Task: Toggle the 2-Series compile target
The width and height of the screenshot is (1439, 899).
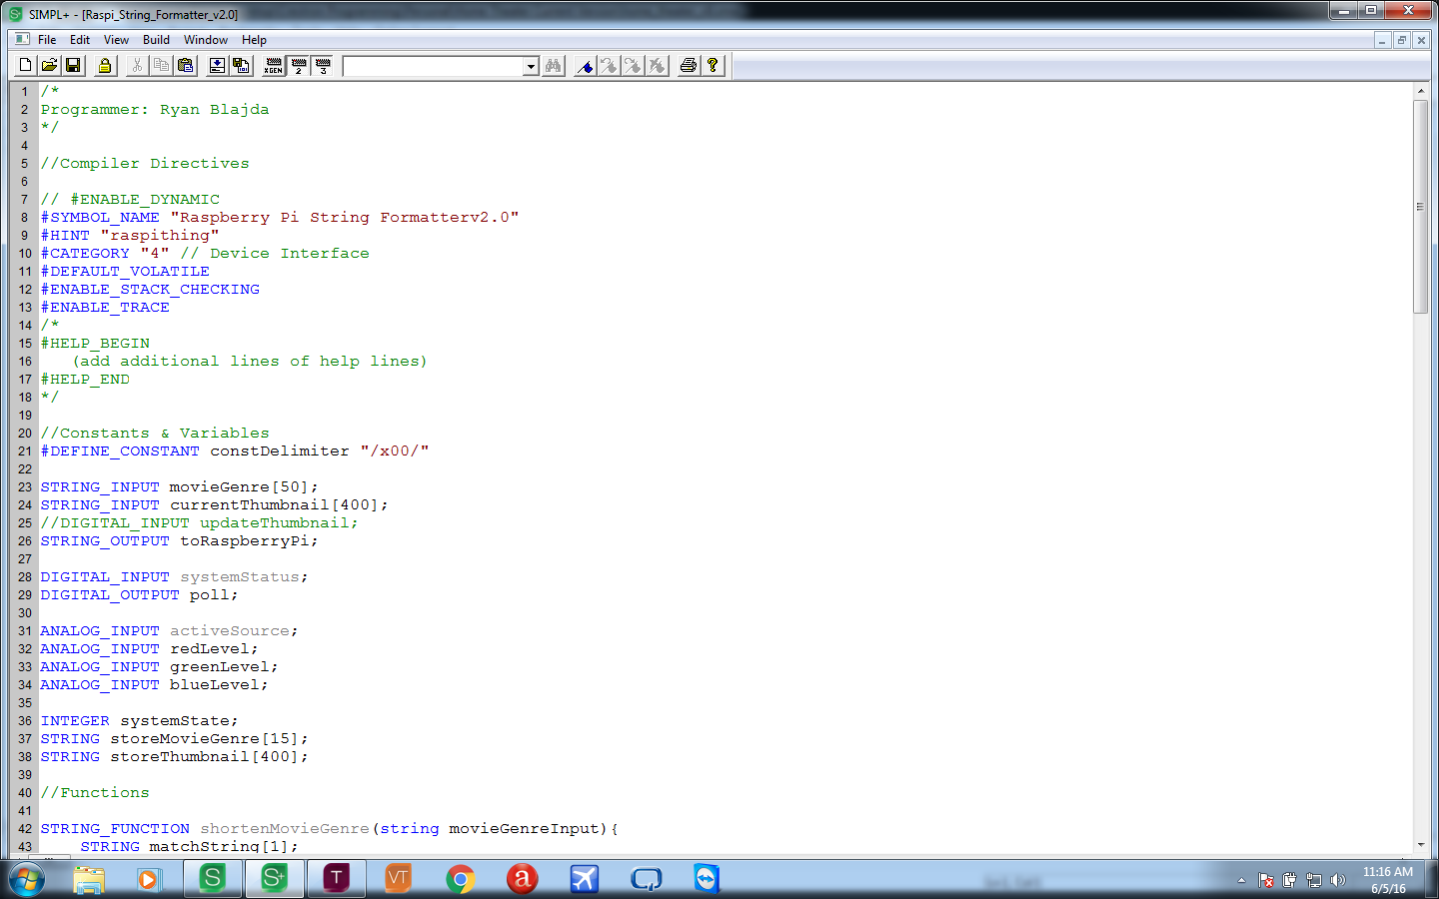Action: click(x=298, y=66)
